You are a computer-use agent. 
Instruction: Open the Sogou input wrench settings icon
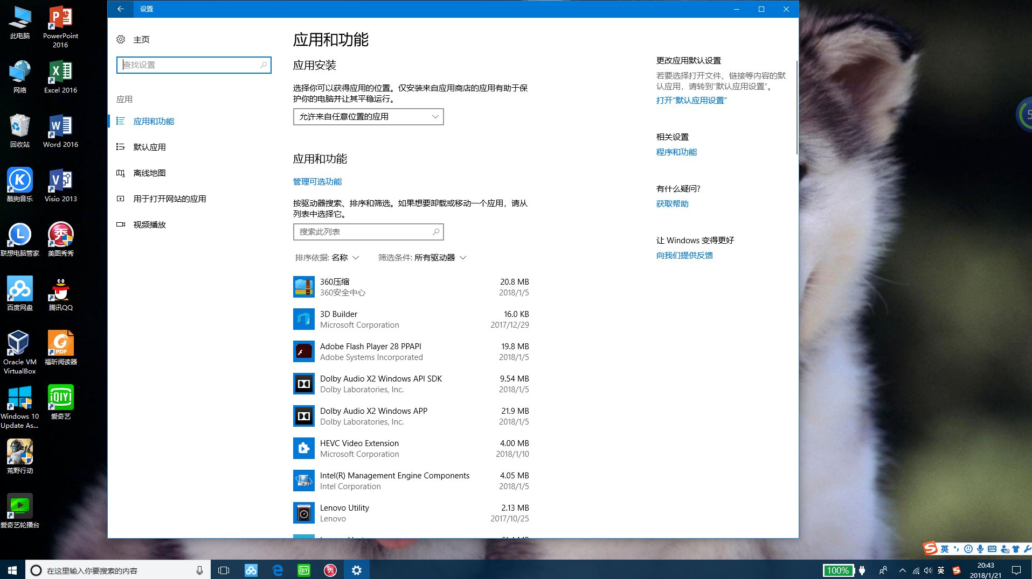tap(1028, 549)
